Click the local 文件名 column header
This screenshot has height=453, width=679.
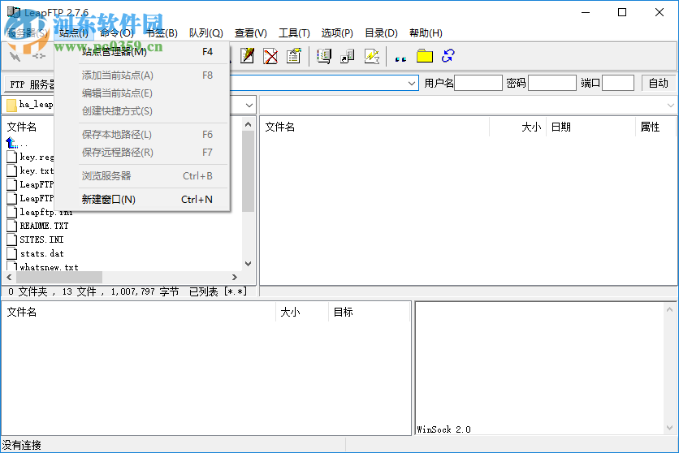click(x=22, y=127)
